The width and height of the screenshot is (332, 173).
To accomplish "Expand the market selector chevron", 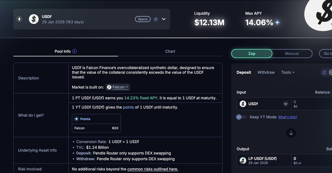I will [164, 19].
